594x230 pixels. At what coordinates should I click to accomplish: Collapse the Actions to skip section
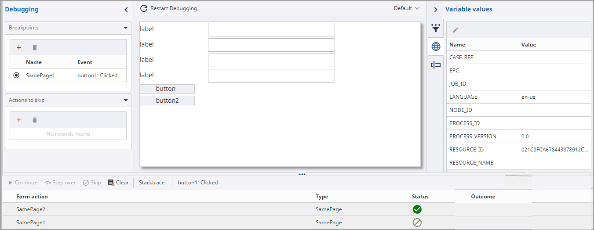coord(126,100)
